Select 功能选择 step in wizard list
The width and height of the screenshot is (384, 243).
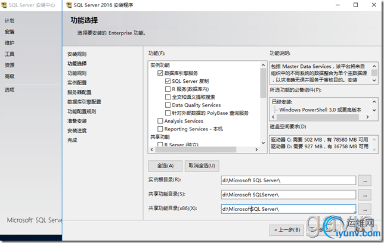[77, 64]
